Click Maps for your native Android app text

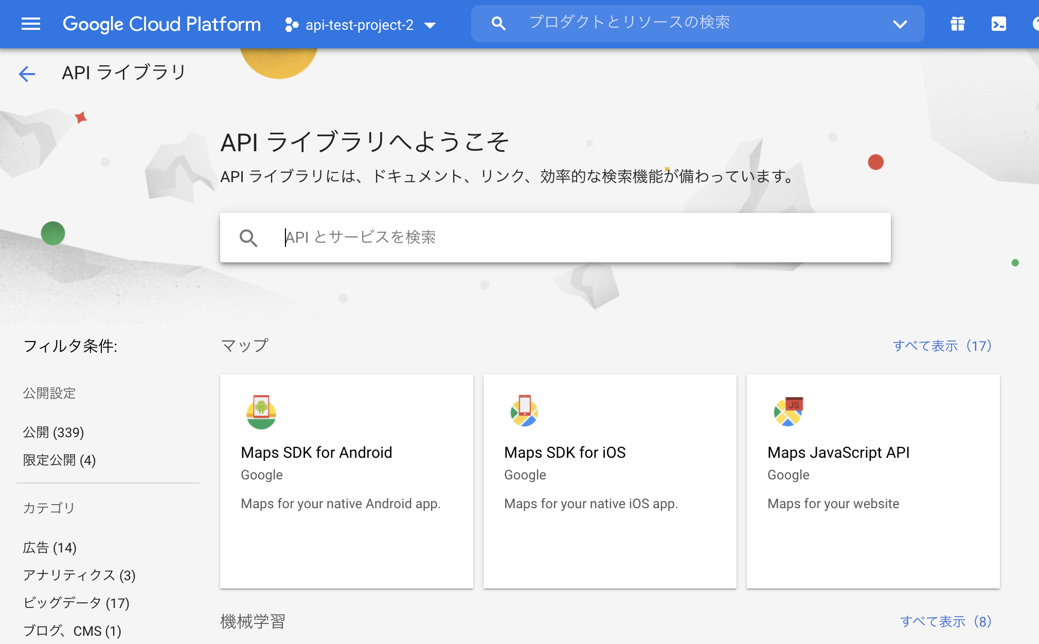(x=341, y=504)
